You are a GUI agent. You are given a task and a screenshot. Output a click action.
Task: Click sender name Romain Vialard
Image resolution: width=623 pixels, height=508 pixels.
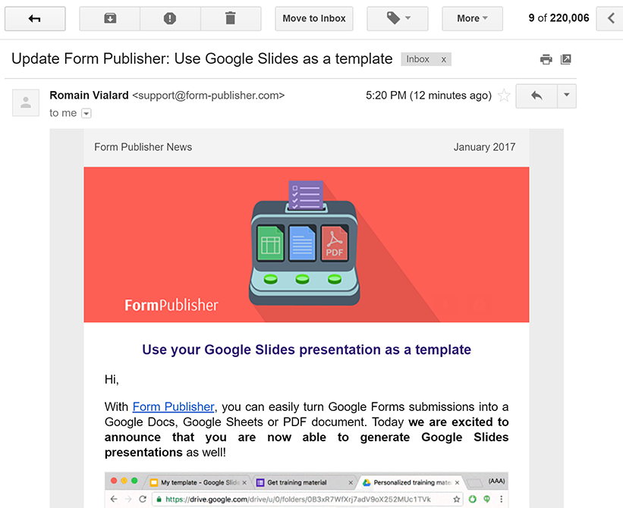click(89, 96)
